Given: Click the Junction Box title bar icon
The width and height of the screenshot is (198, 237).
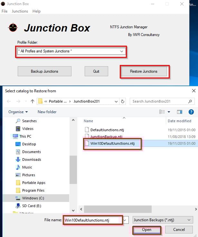Looking at the screenshot, I should (x=3, y=4).
